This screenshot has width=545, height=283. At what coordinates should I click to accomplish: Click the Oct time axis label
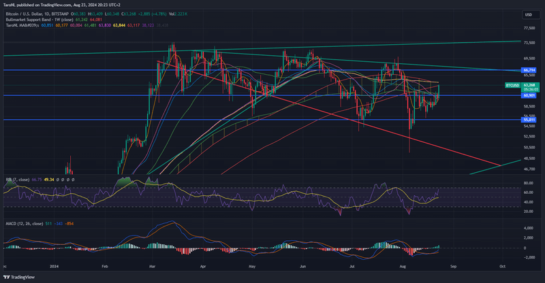502,267
